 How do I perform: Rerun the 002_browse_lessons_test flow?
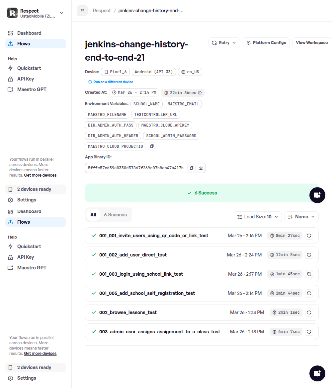(309, 312)
